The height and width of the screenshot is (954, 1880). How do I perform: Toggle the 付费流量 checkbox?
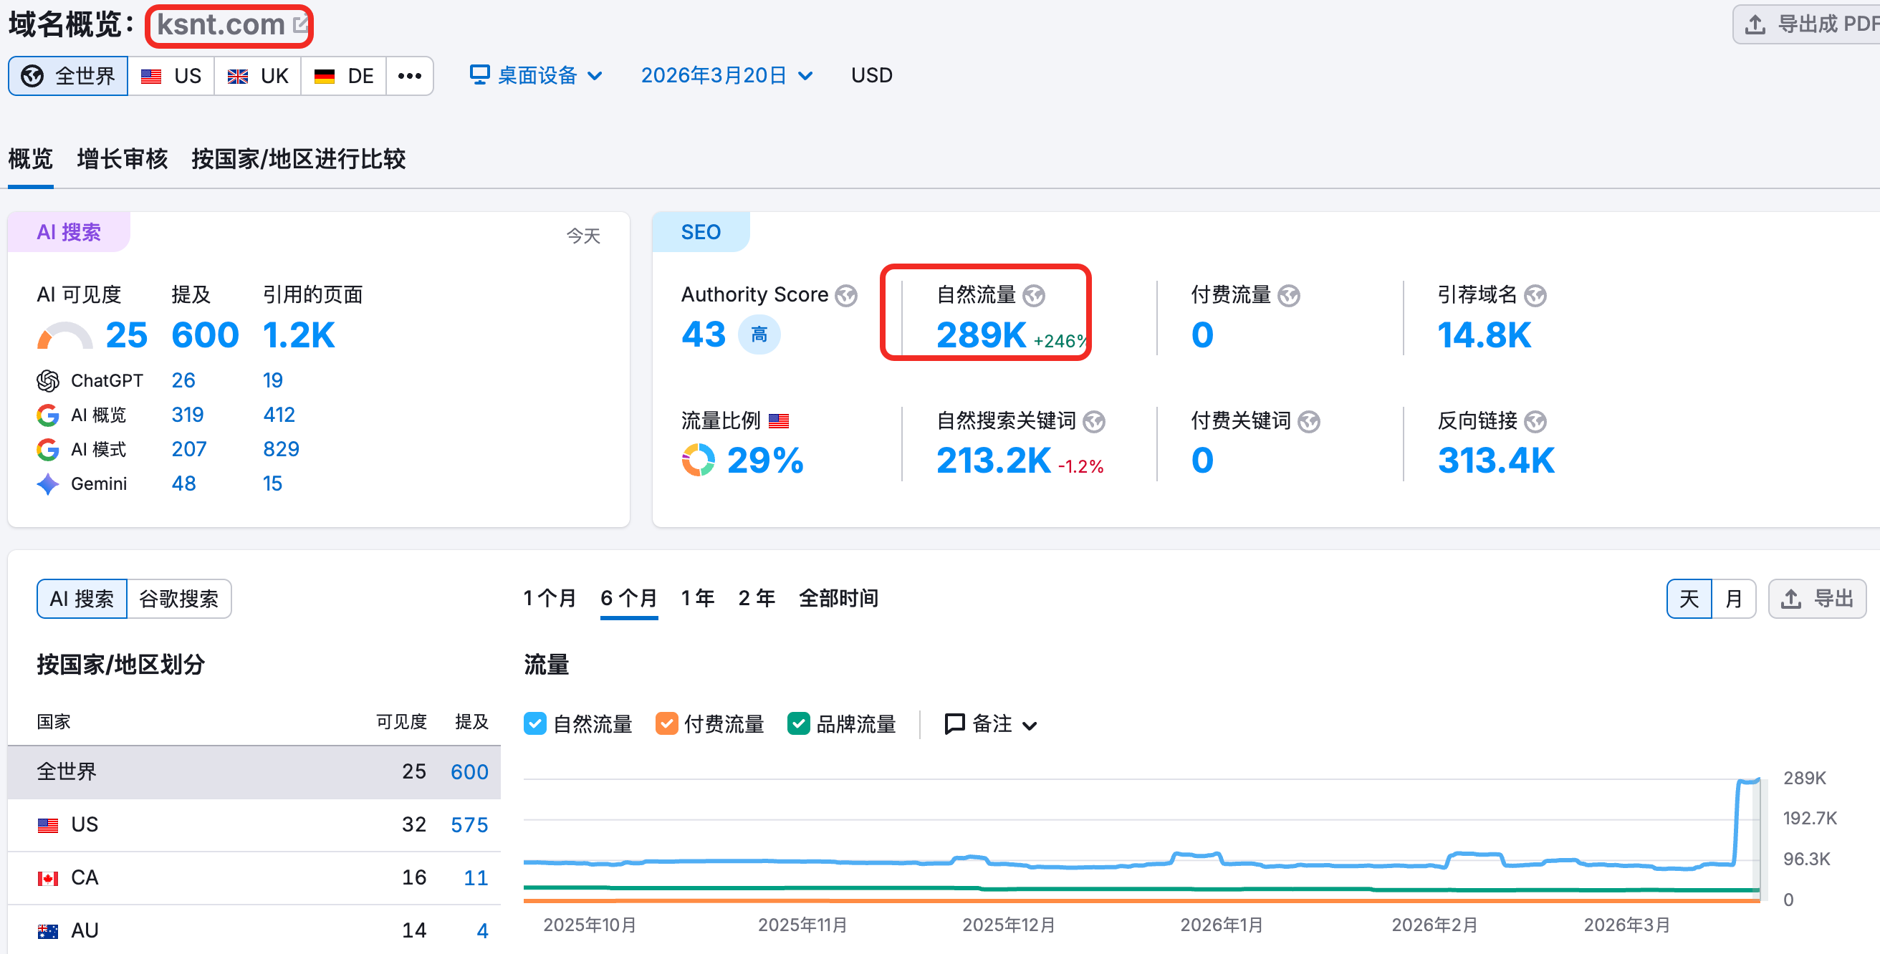click(x=666, y=723)
